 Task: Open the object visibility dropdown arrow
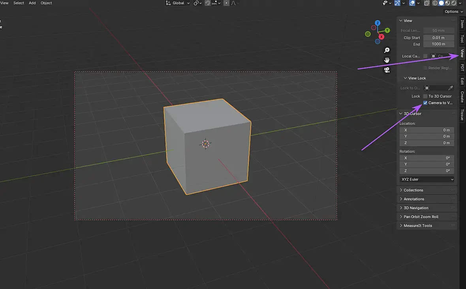point(390,3)
